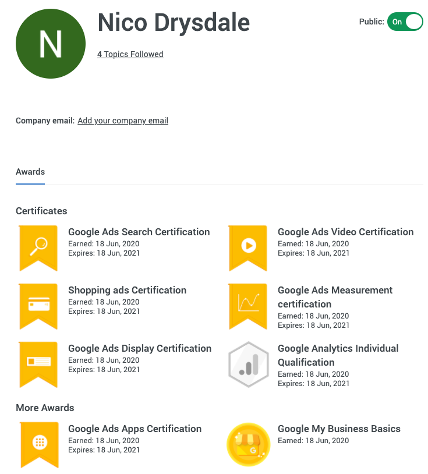Image resolution: width=428 pixels, height=474 pixels.
Task: Open Google My Business Basics title
Action: pyautogui.click(x=339, y=429)
